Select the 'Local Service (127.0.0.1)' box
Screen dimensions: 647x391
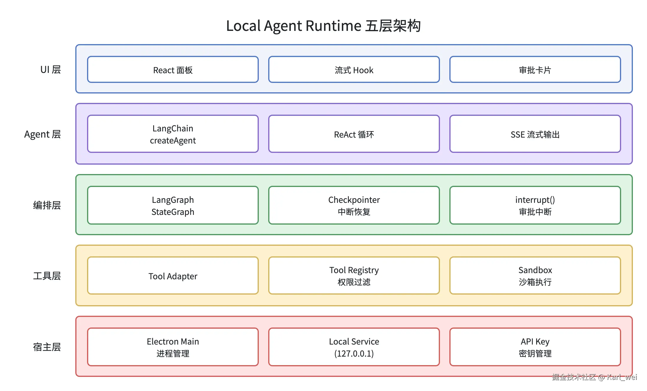[x=354, y=347]
